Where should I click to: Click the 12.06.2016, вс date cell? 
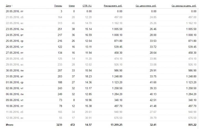click(x=15, y=118)
